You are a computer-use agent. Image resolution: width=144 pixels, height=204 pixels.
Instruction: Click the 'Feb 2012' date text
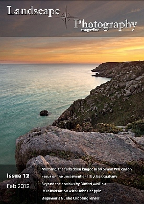tap(18, 186)
